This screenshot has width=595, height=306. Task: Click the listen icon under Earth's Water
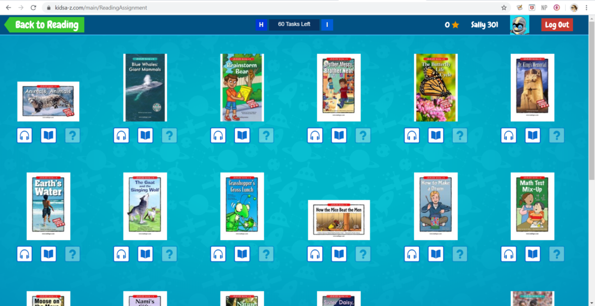pos(24,254)
